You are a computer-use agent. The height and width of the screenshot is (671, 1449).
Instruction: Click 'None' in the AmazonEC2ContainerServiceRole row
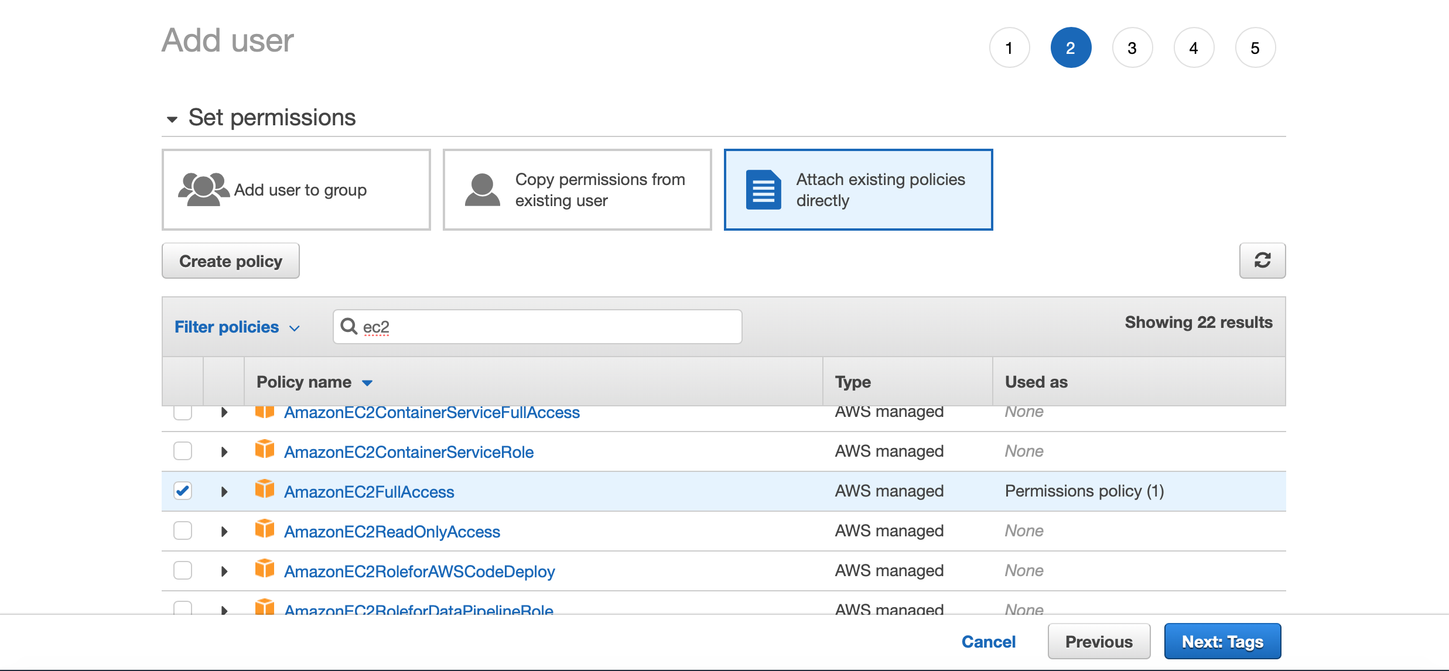click(x=1024, y=451)
